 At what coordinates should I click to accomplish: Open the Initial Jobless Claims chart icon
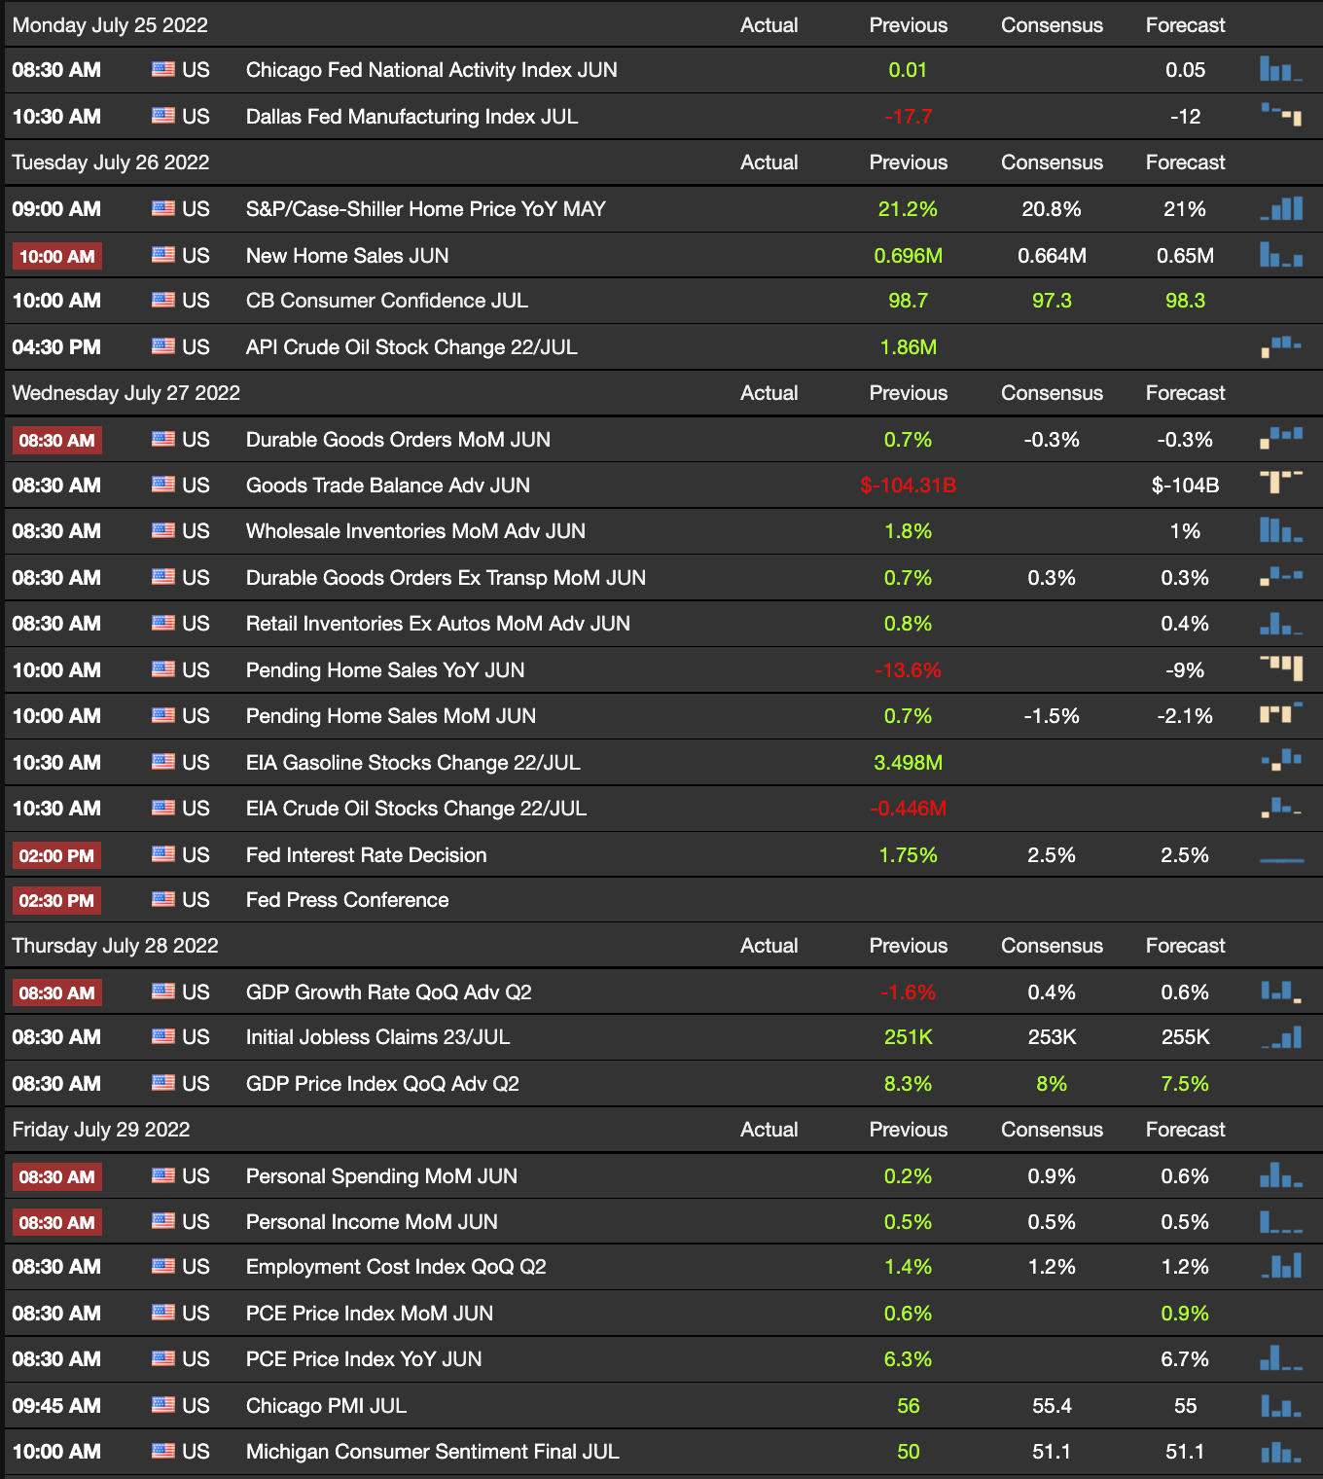1281,1037
